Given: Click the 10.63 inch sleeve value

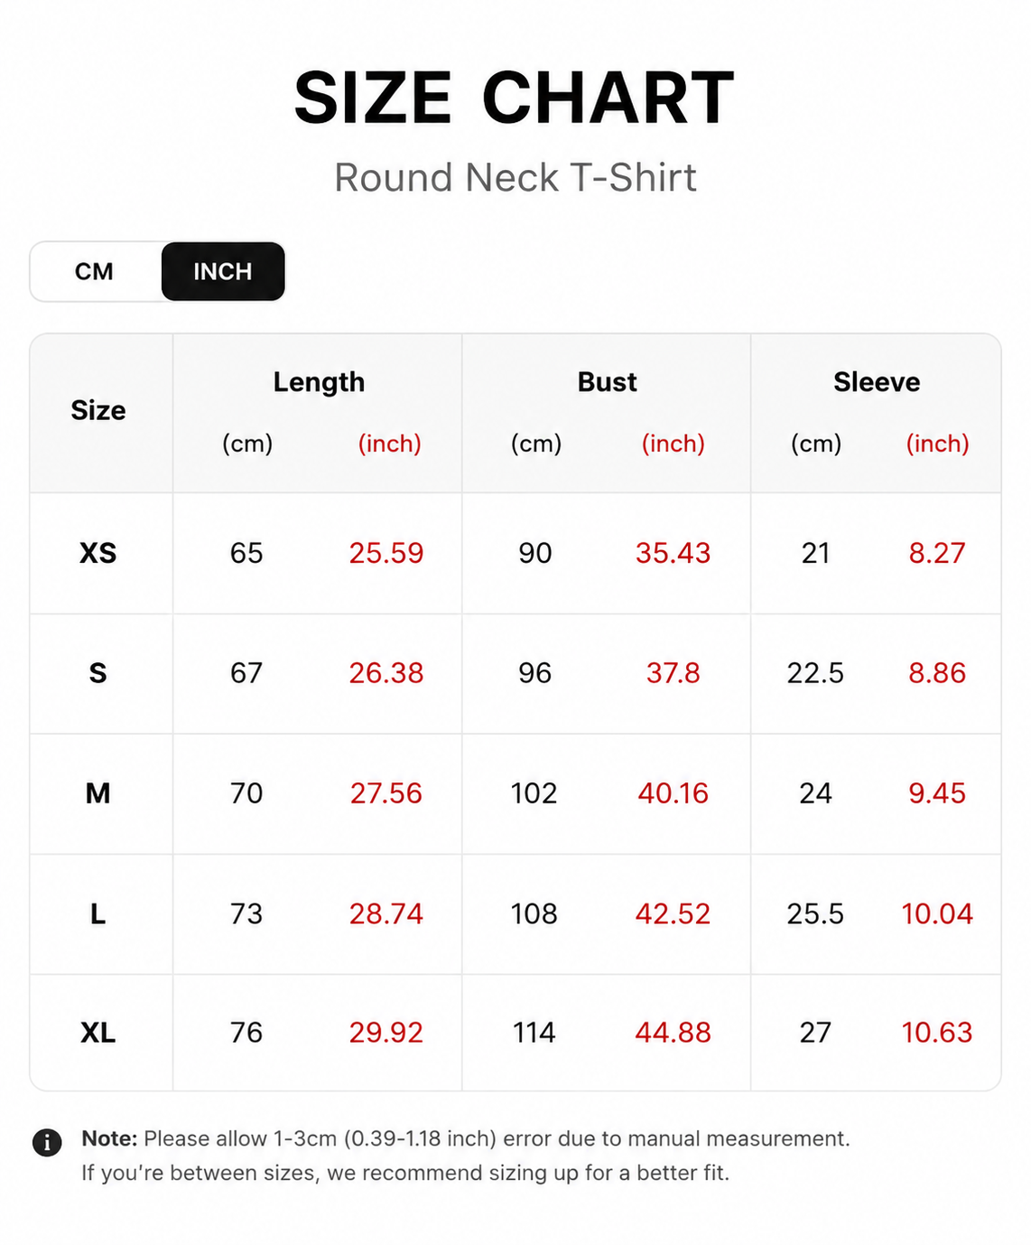Looking at the screenshot, I should pos(937,1033).
